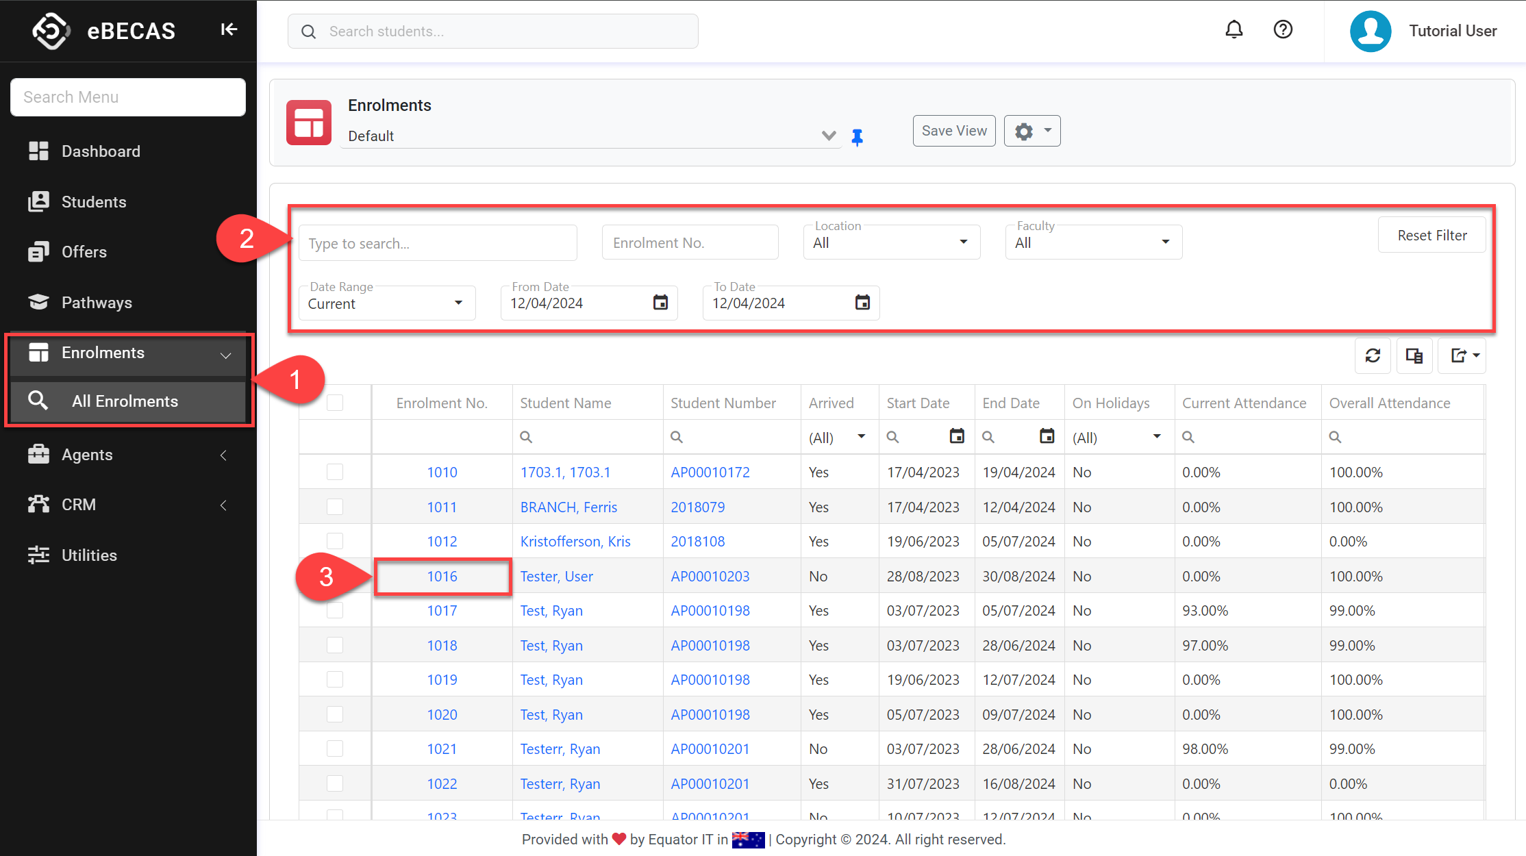Open enrolment number 1016
The height and width of the screenshot is (856, 1526).
click(442, 577)
